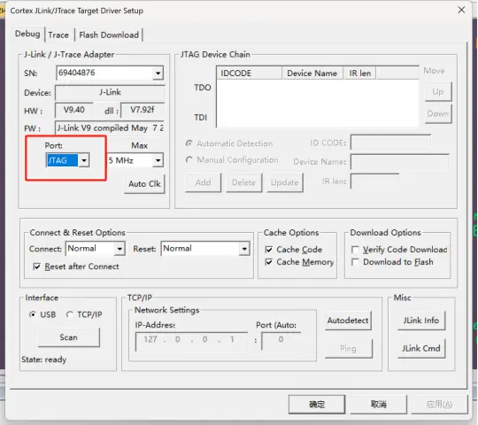Open the Reset mode dropdown
The width and height of the screenshot is (478, 425).
(244, 249)
